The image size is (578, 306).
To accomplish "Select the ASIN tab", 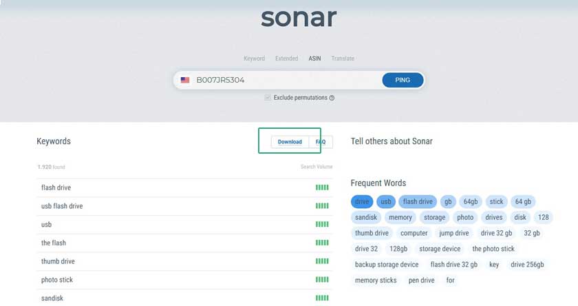I will (x=314, y=59).
